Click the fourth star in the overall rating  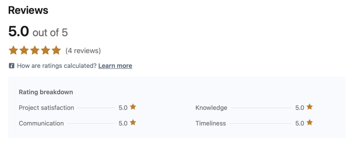tap(45, 51)
